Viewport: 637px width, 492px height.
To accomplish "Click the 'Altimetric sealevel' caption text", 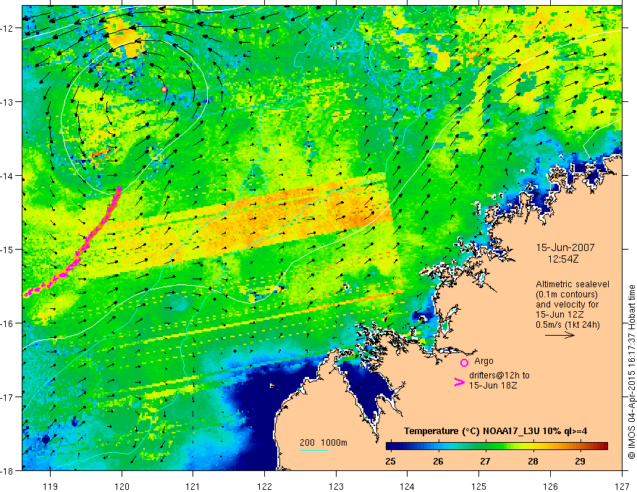I will 573,284.
